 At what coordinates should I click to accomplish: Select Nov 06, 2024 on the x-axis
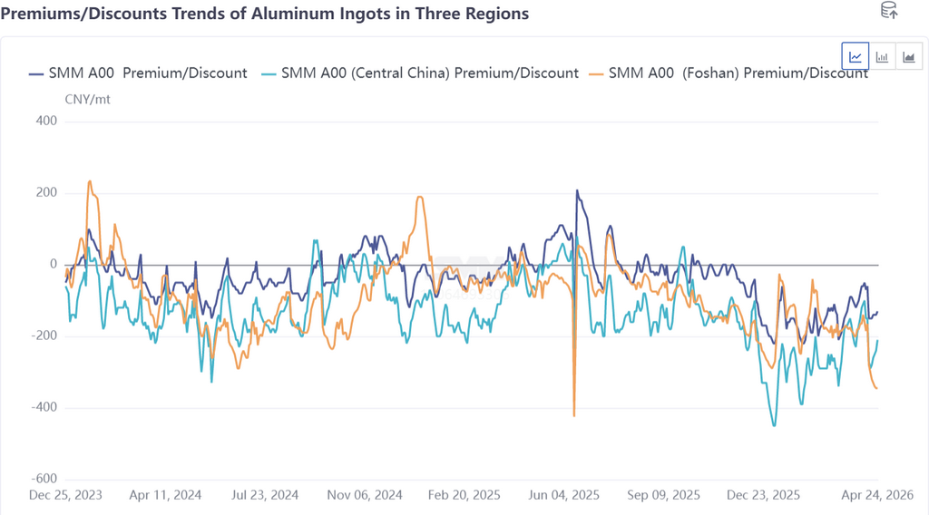tap(365, 495)
